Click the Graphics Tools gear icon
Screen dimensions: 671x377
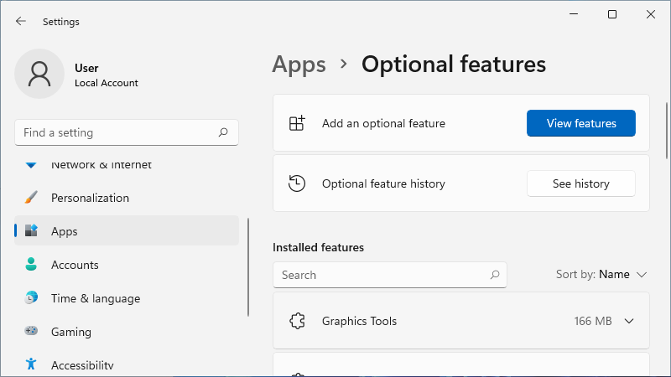[x=296, y=321]
